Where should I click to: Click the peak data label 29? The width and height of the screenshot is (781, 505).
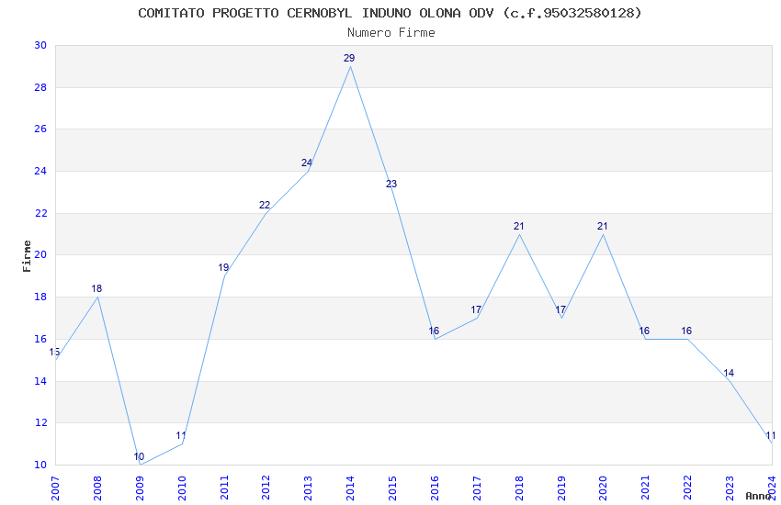pyautogui.click(x=349, y=58)
